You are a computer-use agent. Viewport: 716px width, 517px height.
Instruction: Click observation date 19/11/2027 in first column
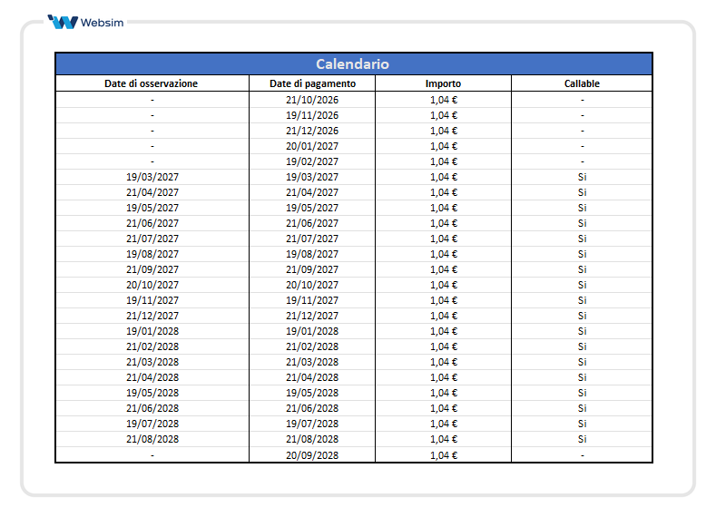152,301
